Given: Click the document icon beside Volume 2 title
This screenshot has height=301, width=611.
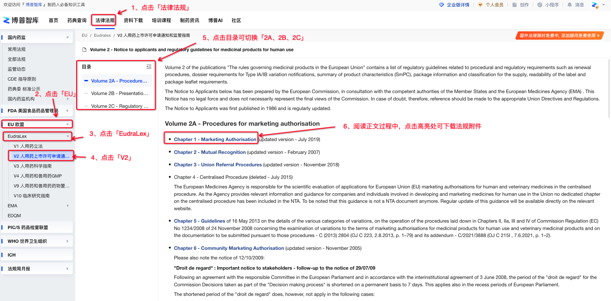Looking at the screenshot, I should click(x=85, y=50).
